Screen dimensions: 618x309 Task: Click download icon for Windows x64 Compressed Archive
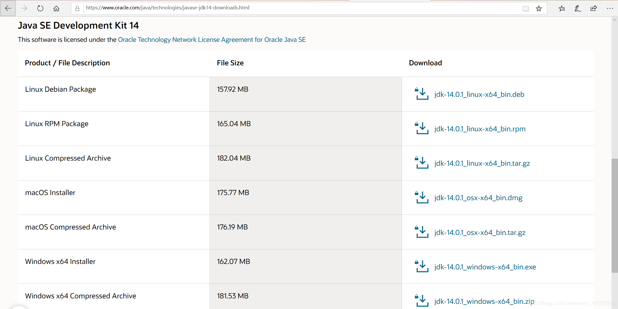pyautogui.click(x=422, y=301)
